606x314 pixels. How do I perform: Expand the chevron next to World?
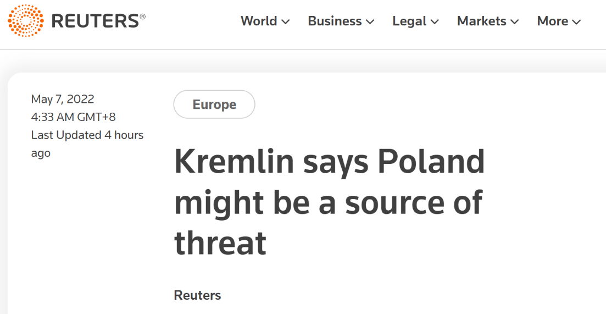click(286, 22)
